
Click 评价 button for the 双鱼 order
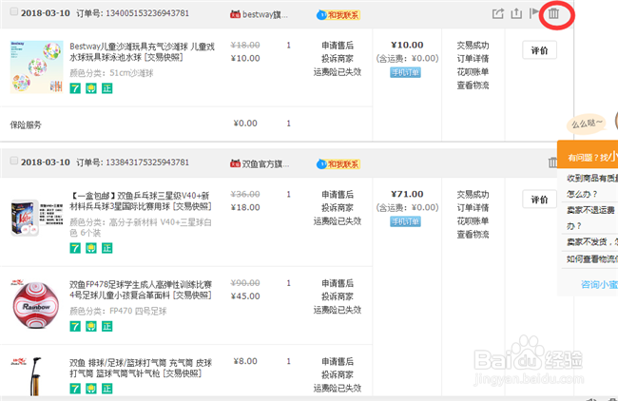(x=540, y=200)
